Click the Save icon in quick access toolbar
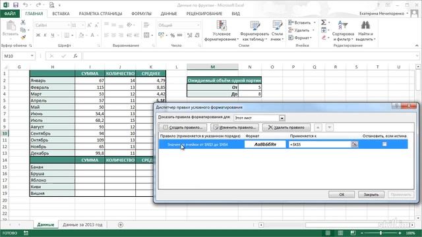422x237 pixels. [x=16, y=5]
